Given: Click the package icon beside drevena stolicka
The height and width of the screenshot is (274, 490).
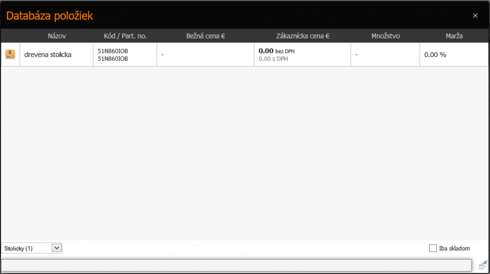Looking at the screenshot, I should pos(10,54).
